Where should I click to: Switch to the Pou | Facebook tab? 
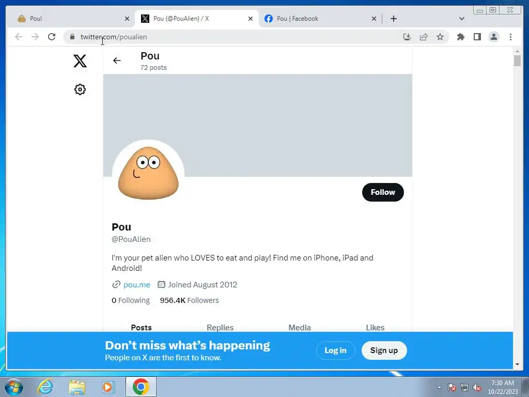[x=320, y=19]
